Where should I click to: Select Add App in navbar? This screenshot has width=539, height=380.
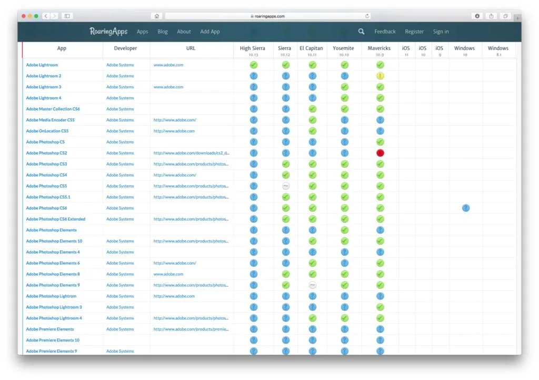click(210, 32)
